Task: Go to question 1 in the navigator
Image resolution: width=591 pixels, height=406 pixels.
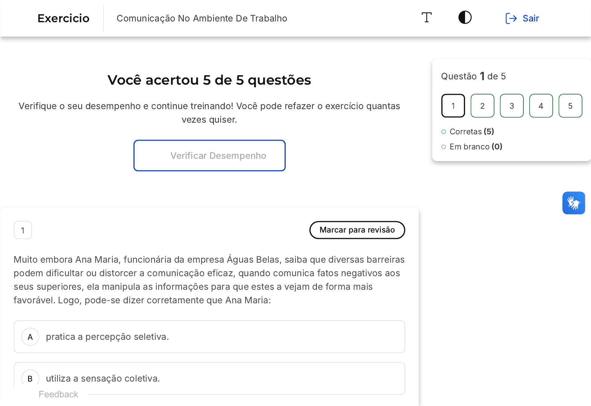Action: tap(453, 106)
